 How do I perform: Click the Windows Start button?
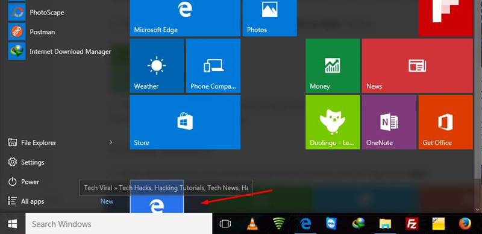click(x=12, y=224)
